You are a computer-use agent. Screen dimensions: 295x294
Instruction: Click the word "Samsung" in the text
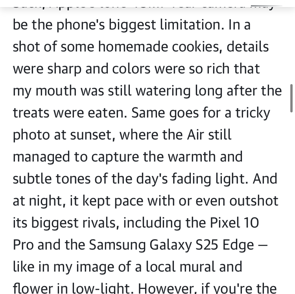point(117,245)
